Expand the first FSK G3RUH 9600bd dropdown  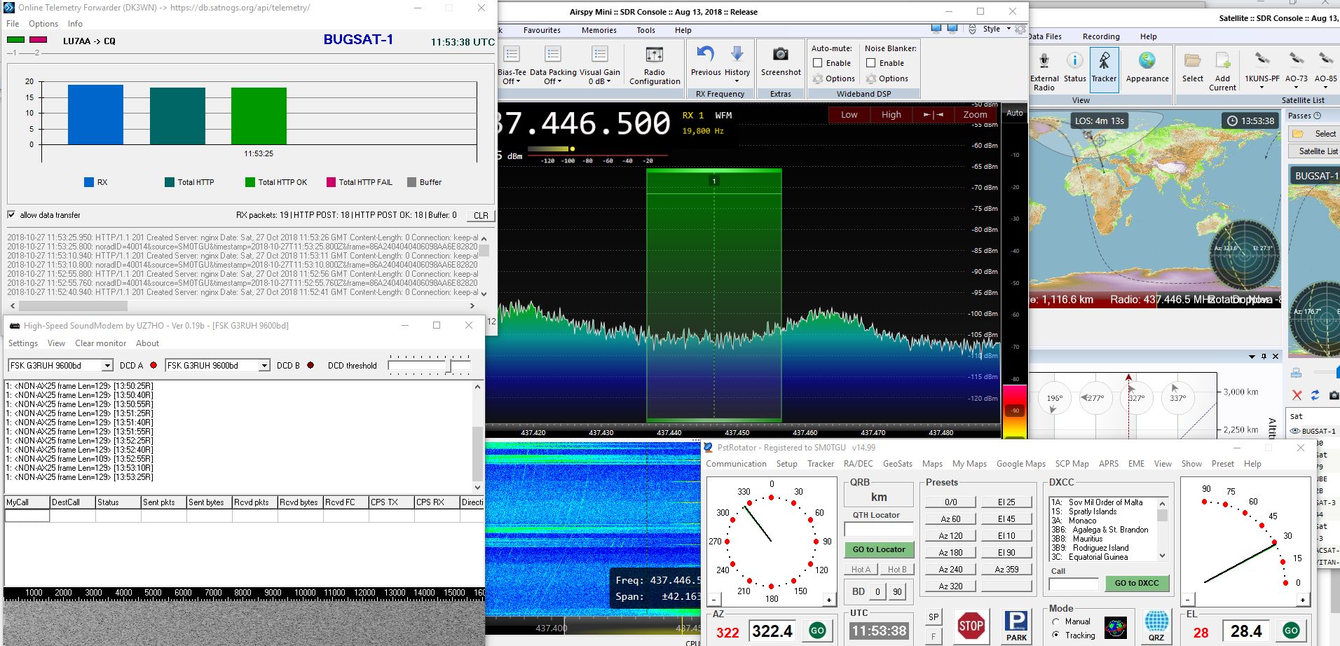pyautogui.click(x=107, y=366)
